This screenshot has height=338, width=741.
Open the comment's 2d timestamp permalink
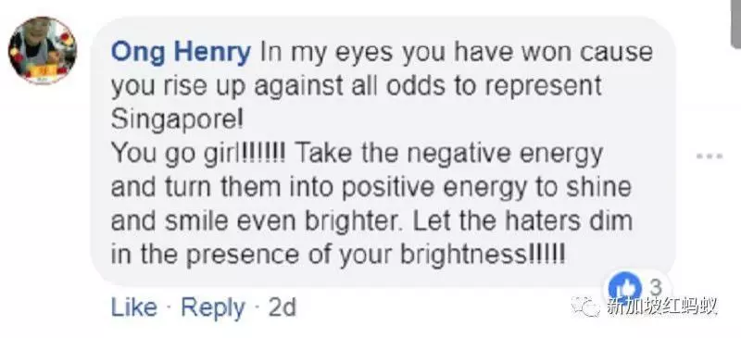[282, 307]
